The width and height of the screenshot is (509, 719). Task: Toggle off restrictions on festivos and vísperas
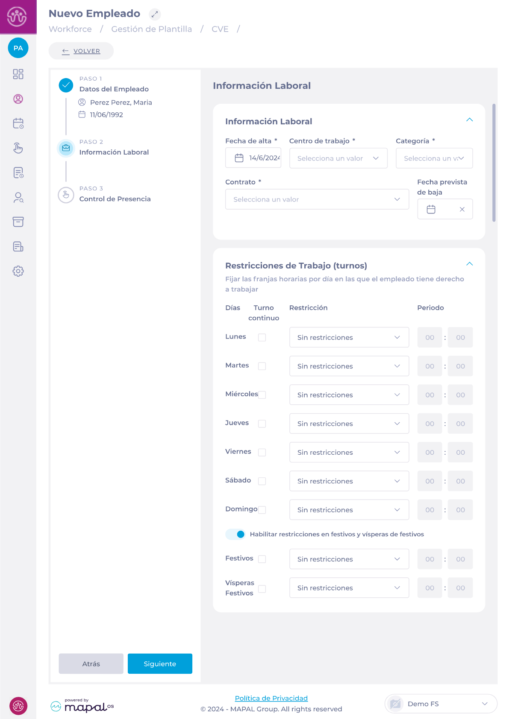tap(235, 534)
